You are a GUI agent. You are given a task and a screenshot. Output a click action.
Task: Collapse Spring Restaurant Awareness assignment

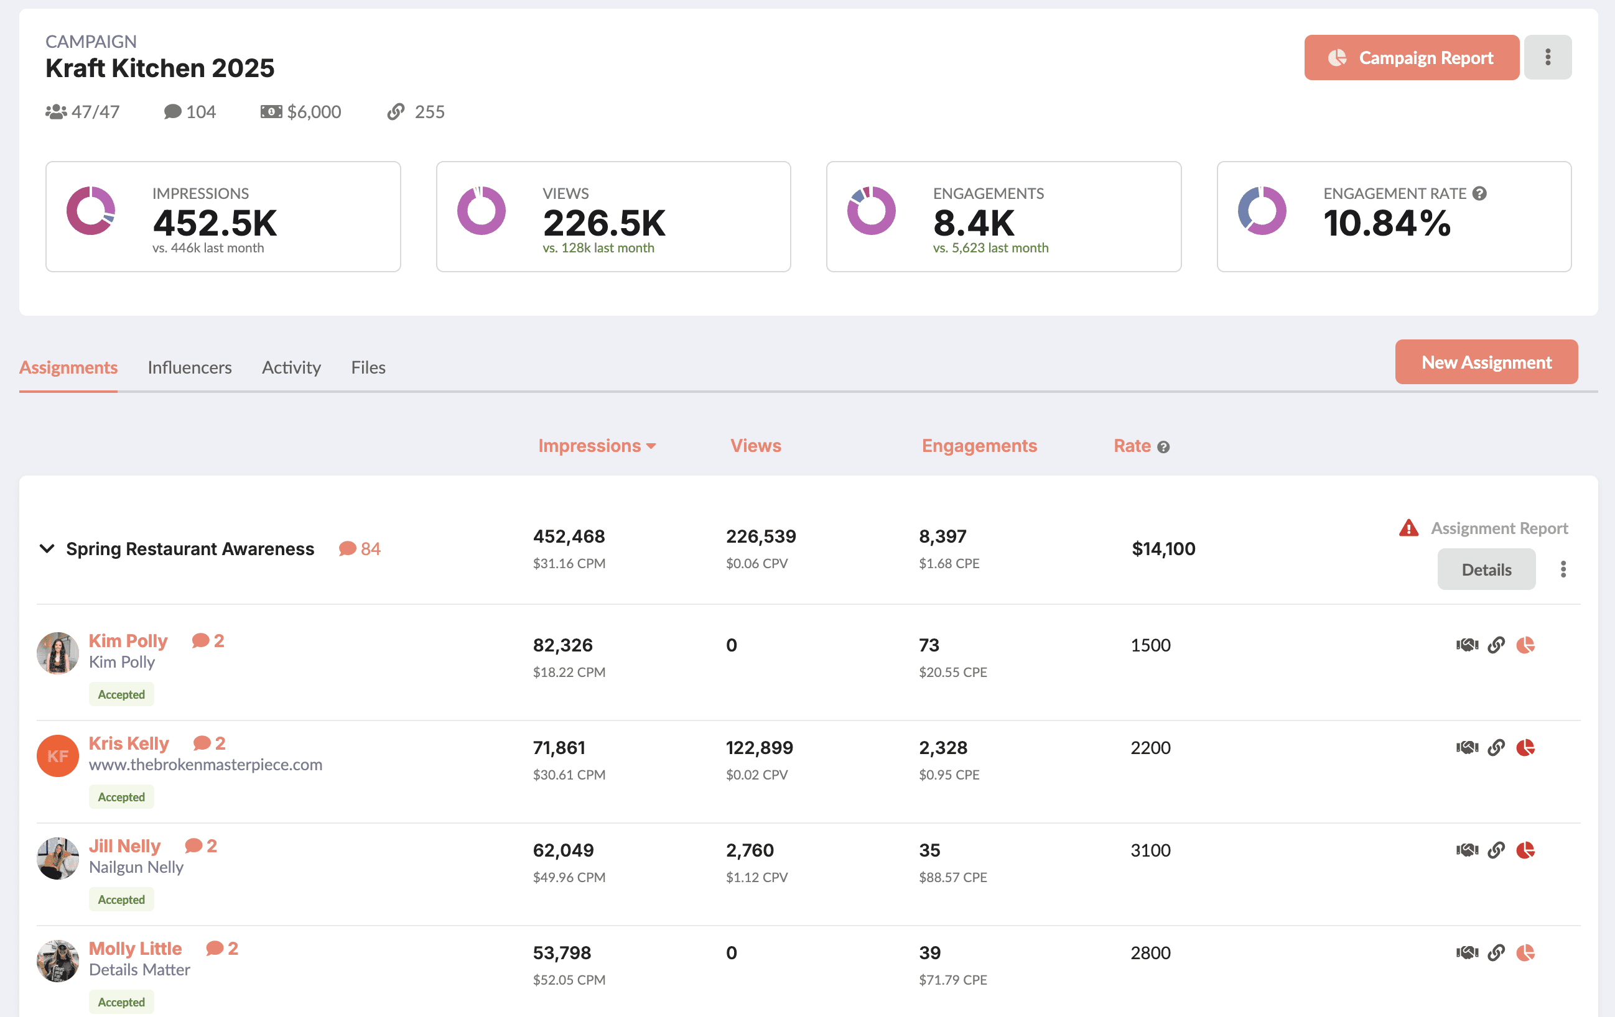(46, 549)
